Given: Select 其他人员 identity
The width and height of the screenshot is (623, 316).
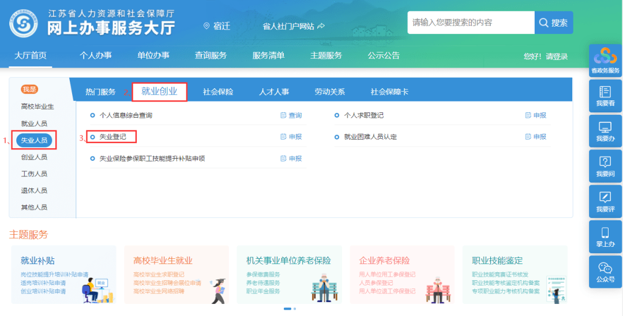Looking at the screenshot, I should coord(34,207).
